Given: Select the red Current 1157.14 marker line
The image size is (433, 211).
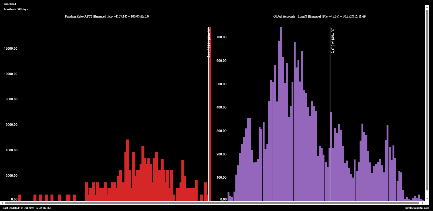Looking at the screenshot, I should click(209, 121).
